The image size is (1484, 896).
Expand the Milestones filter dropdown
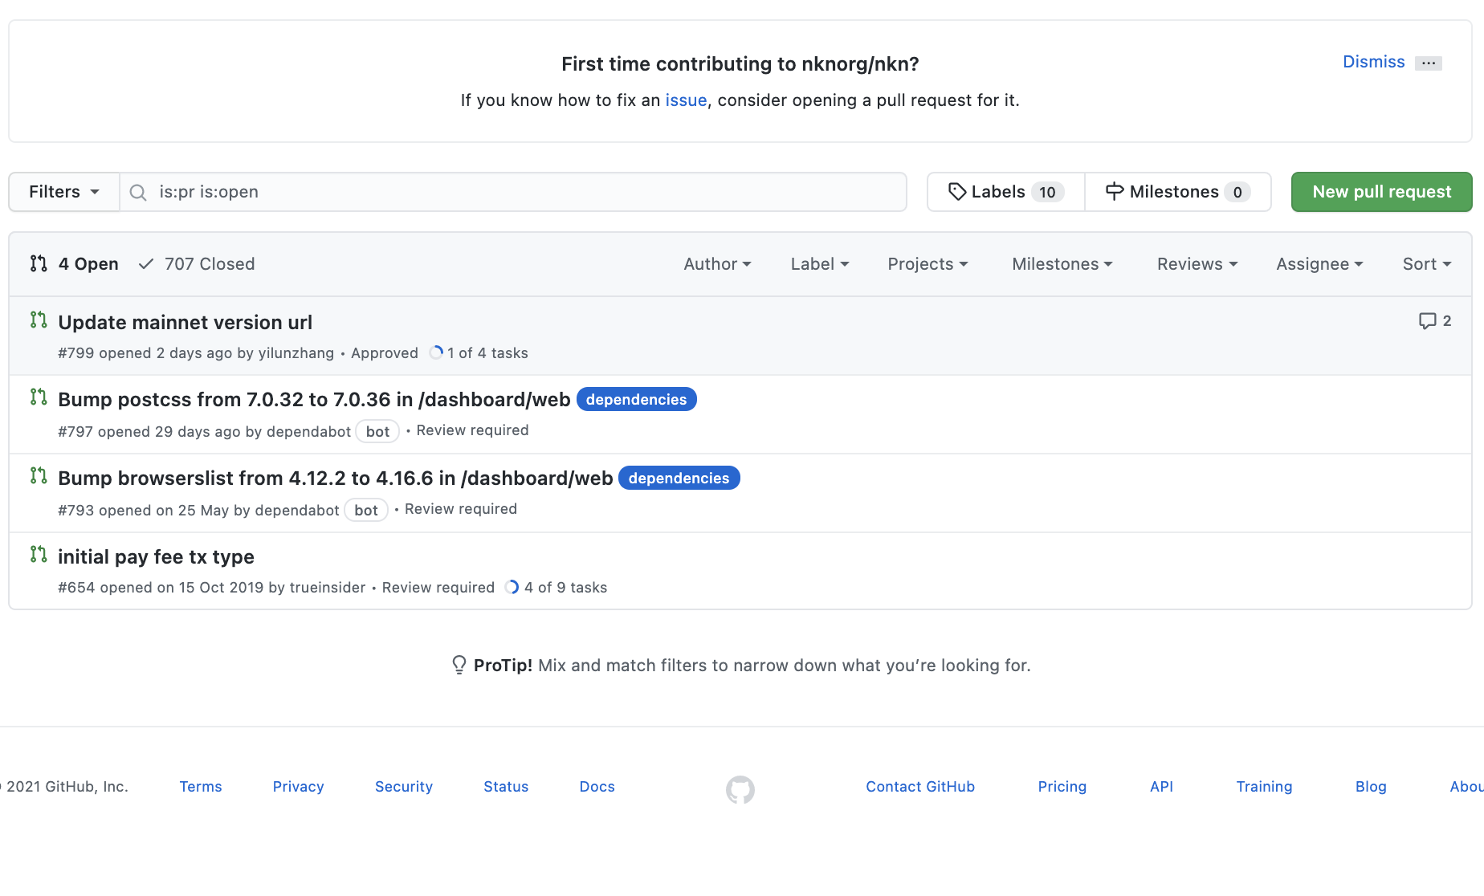tap(1062, 264)
